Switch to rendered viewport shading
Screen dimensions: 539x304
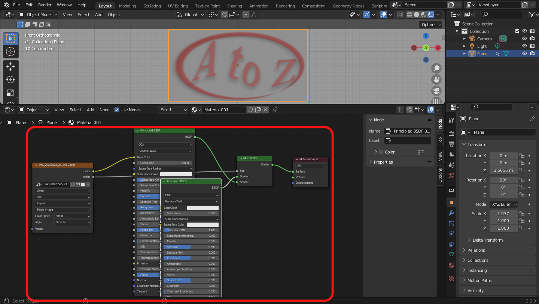[431, 15]
